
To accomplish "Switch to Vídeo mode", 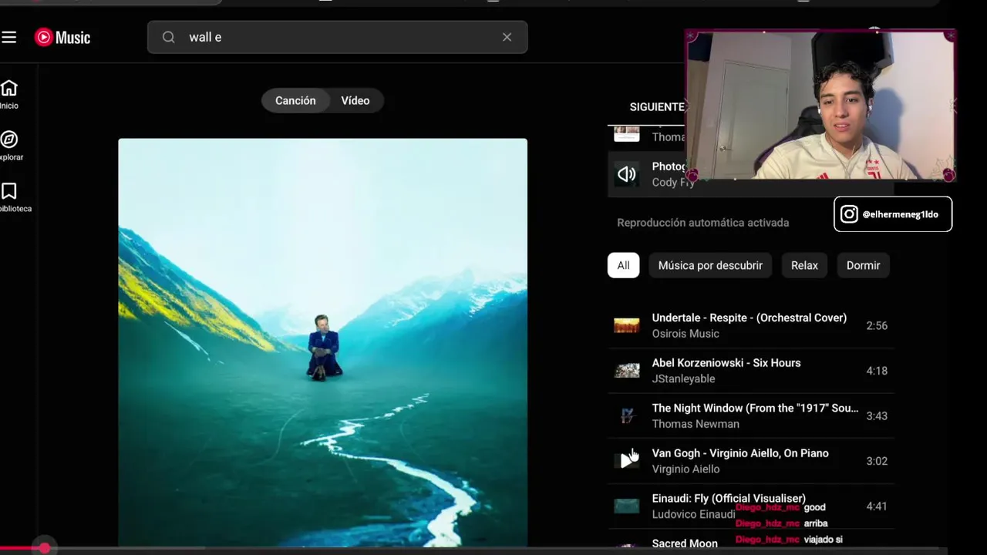I will tap(355, 100).
